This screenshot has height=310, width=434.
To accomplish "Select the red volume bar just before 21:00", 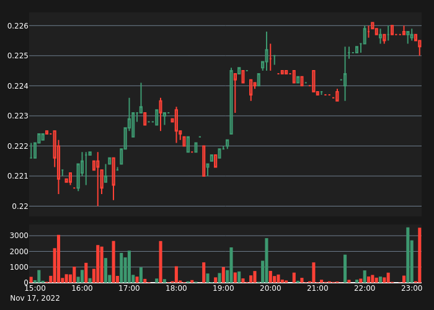I will [314, 272].
